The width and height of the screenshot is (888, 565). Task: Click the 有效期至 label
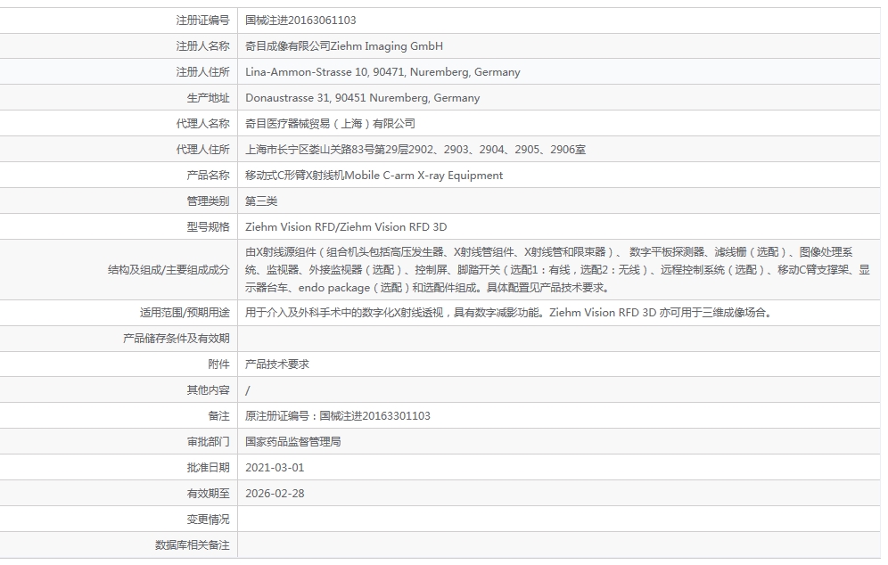coord(208,494)
